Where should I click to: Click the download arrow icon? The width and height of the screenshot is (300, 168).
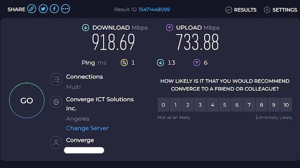pyautogui.click(x=85, y=28)
